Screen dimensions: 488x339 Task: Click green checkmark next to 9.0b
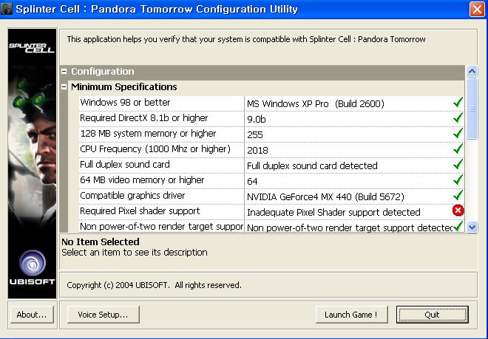pos(458,117)
